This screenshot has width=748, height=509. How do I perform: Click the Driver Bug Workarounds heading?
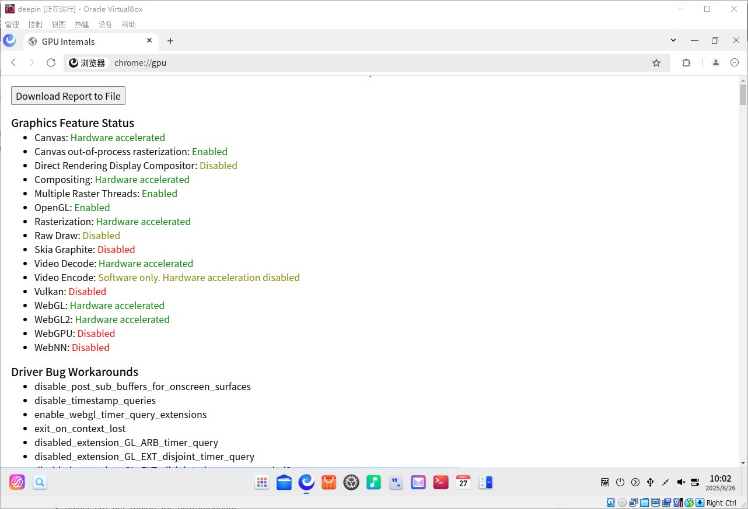75,372
